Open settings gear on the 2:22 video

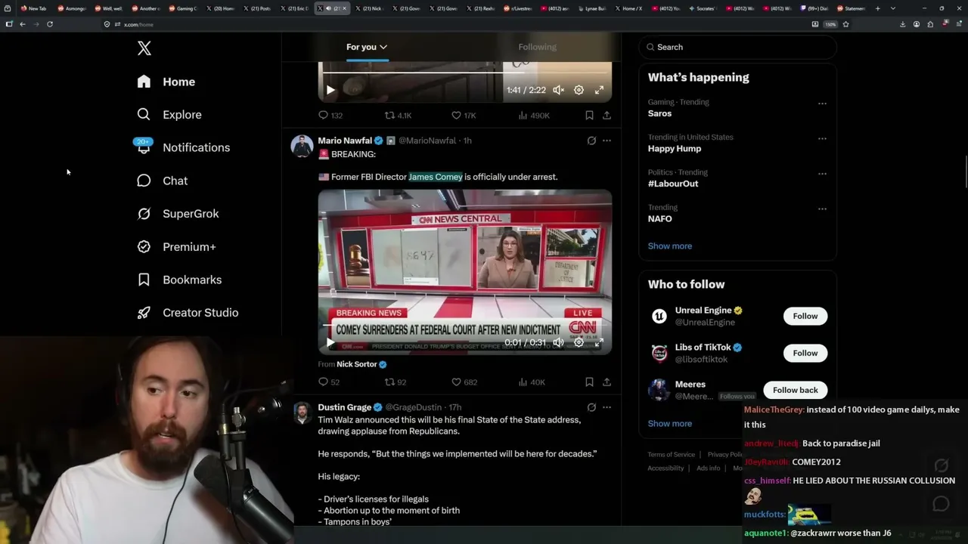(x=579, y=90)
